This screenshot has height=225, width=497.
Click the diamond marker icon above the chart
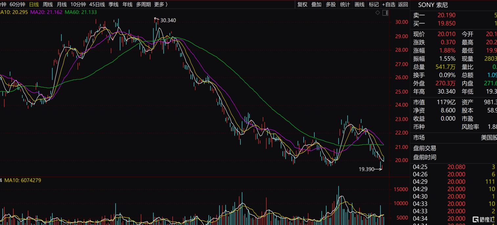pyautogui.click(x=378, y=12)
